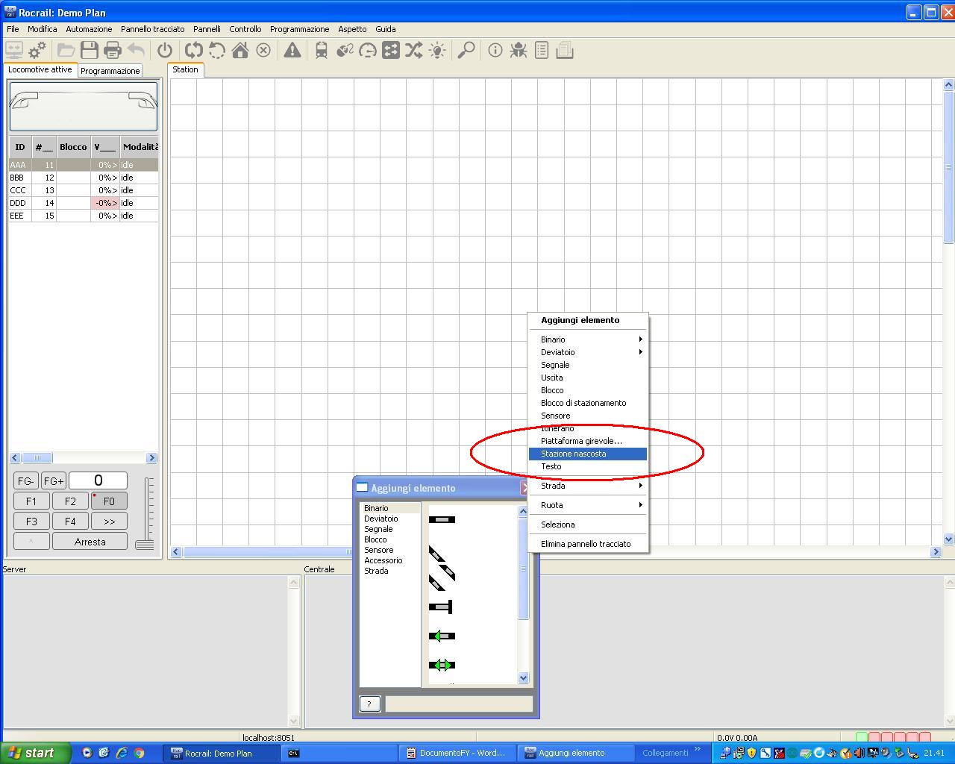The width and height of the screenshot is (955, 764).
Task: Open the Pannello tracciato menu
Action: 152,29
